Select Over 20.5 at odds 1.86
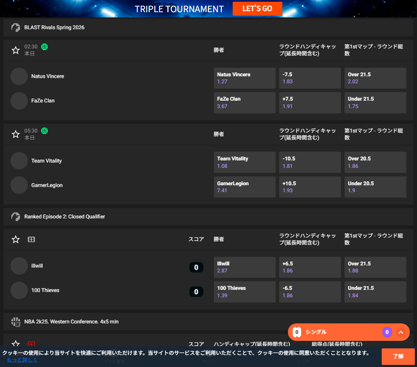417x367 pixels. [375, 163]
